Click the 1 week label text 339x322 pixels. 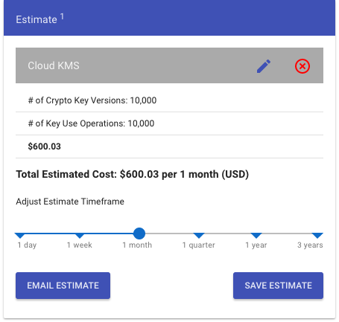80,245
